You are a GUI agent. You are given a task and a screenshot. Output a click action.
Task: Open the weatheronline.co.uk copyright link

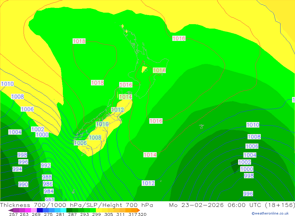tap(270, 213)
